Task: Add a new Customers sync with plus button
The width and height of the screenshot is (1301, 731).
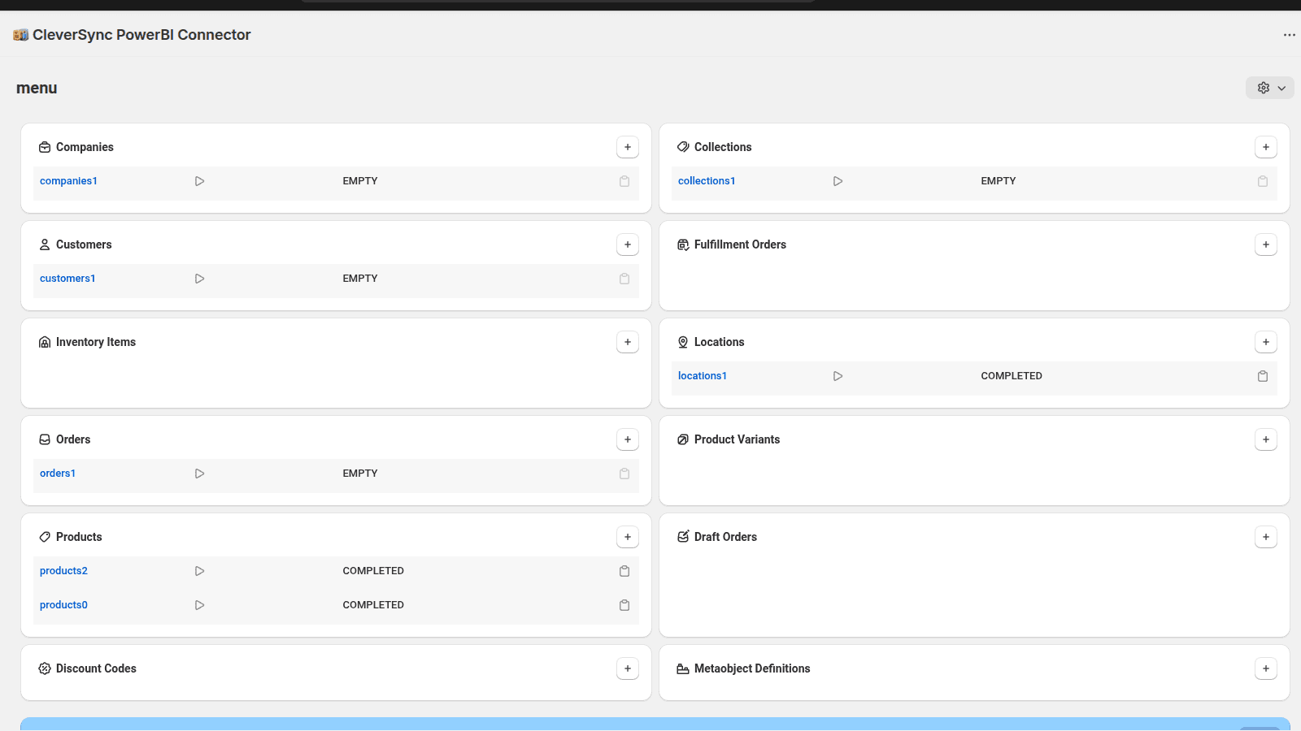Action: (x=628, y=244)
